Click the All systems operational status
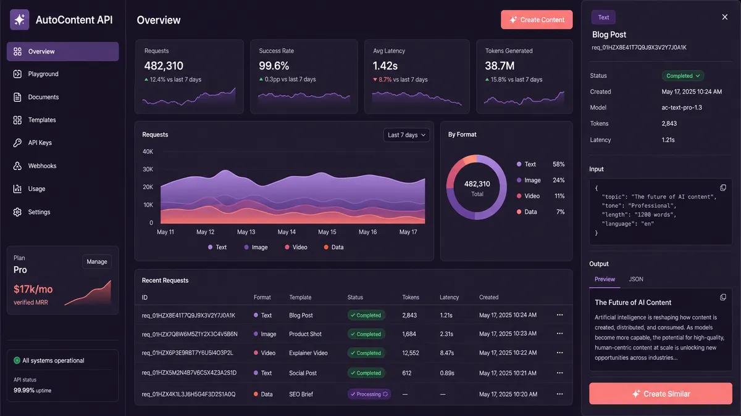 [49, 361]
